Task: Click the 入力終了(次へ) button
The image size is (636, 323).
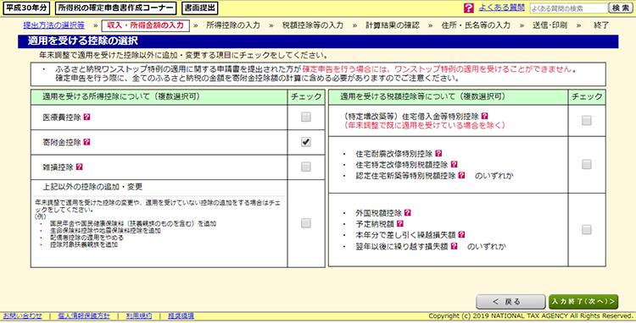Action: tap(583, 302)
